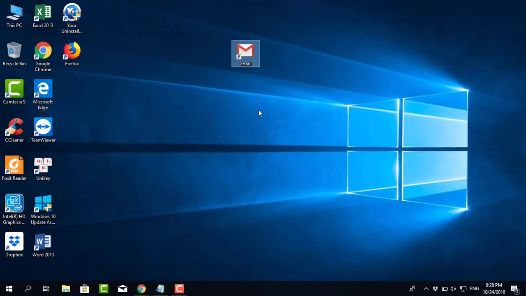Open the Dropbox tray icon

(435, 289)
